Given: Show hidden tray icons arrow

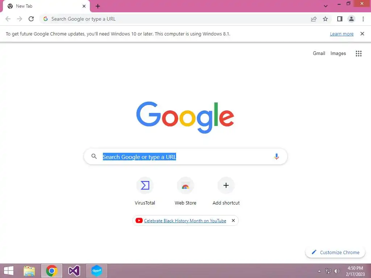Looking at the screenshot, I should pyautogui.click(x=320, y=271).
